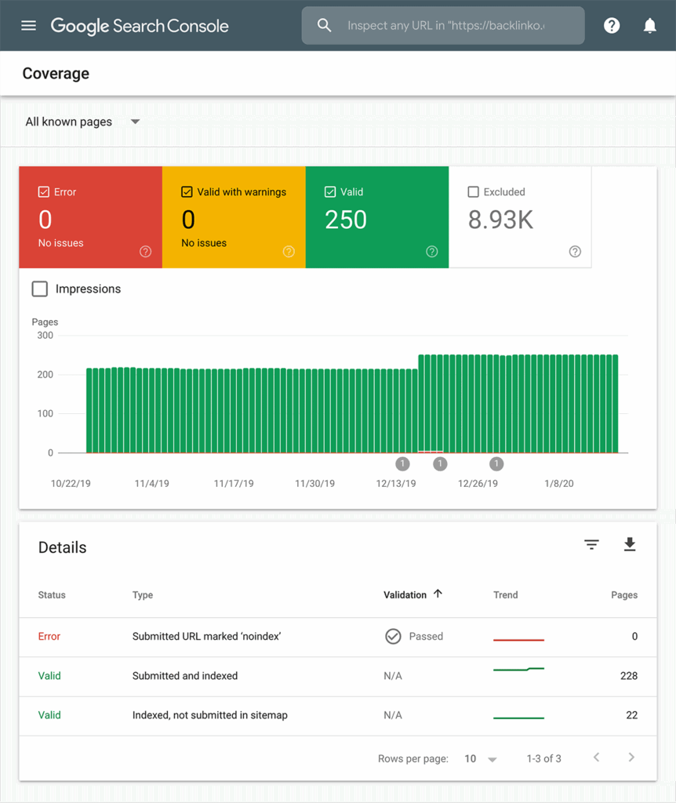
Task: Click the help icon on the Error card
Action: click(x=145, y=252)
